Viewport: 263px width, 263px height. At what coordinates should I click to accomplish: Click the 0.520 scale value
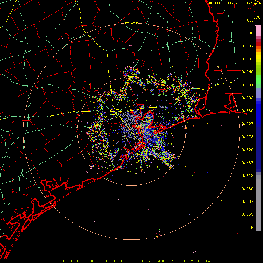coord(248,150)
